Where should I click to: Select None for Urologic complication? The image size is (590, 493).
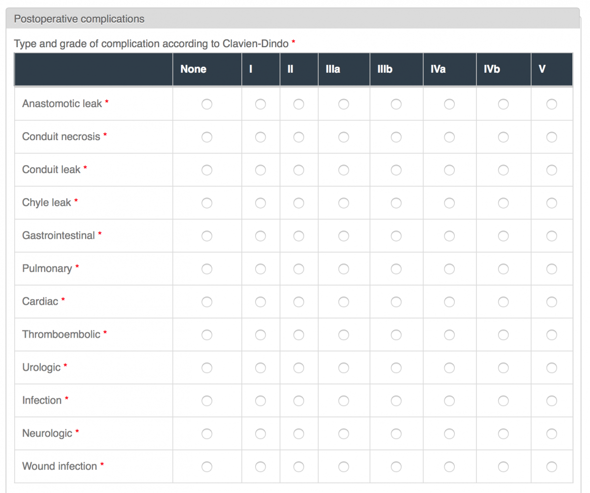click(207, 368)
